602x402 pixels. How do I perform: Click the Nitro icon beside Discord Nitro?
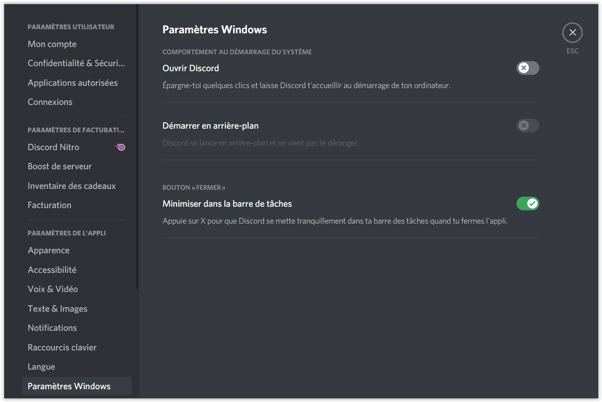pos(120,147)
